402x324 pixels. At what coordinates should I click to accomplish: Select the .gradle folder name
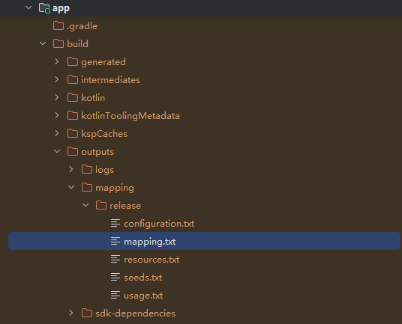pos(82,26)
